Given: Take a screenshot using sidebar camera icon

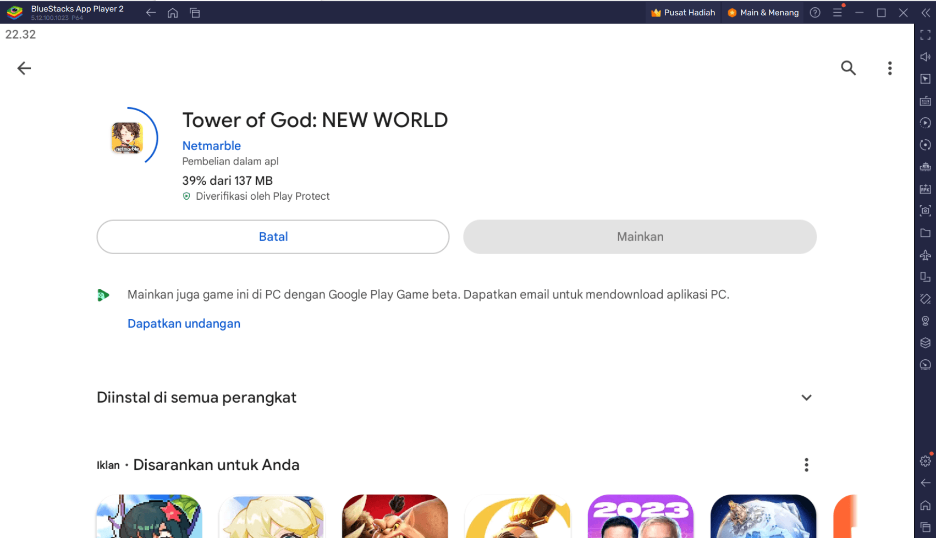Looking at the screenshot, I should 926,211.
